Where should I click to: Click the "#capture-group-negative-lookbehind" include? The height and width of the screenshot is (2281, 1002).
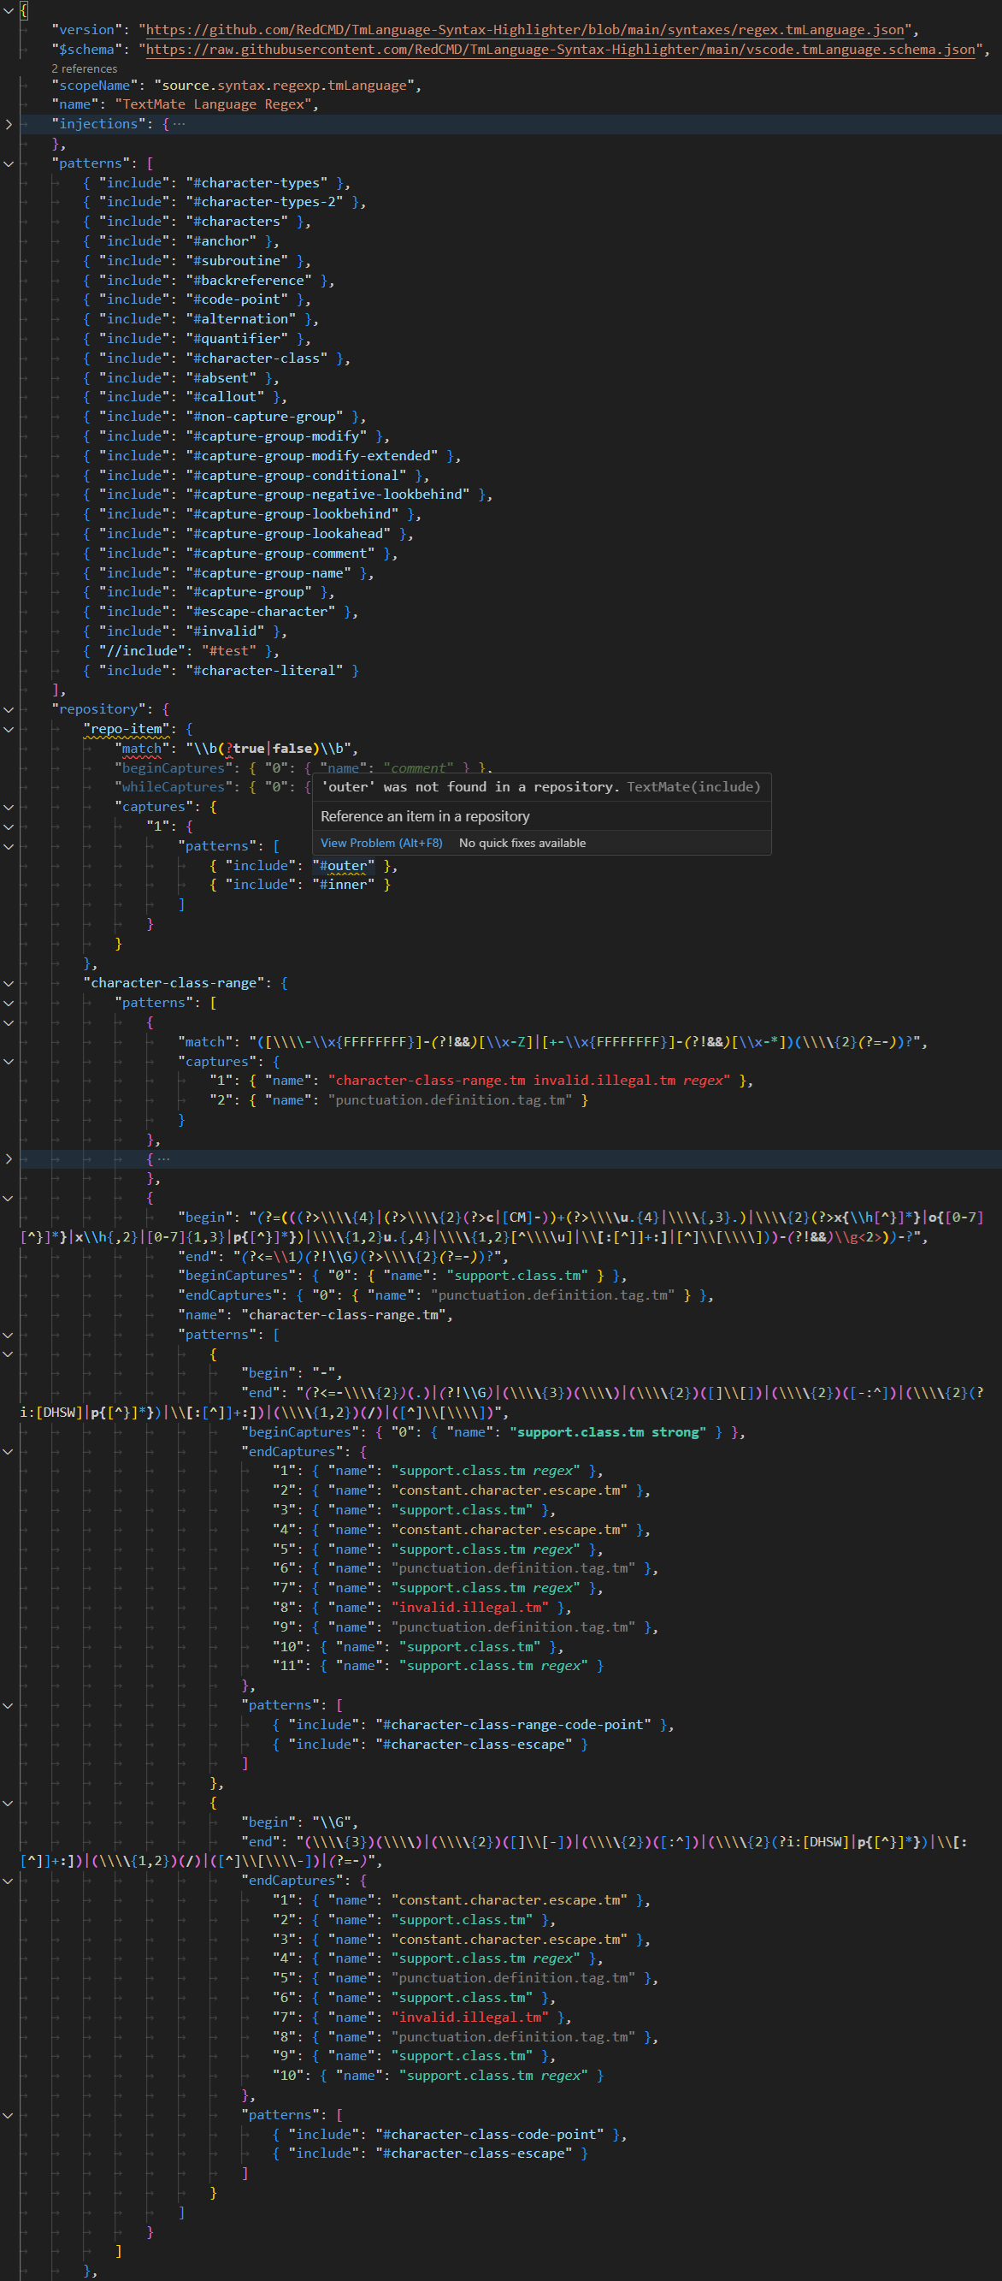coord(328,494)
